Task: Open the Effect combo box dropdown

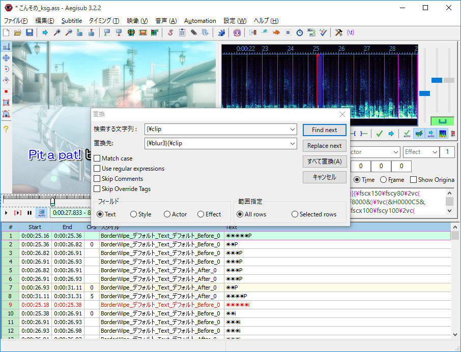Action: tap(435, 152)
